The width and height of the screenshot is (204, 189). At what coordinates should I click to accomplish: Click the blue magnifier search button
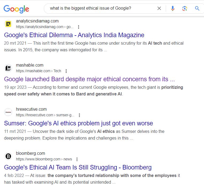(x=197, y=8)
